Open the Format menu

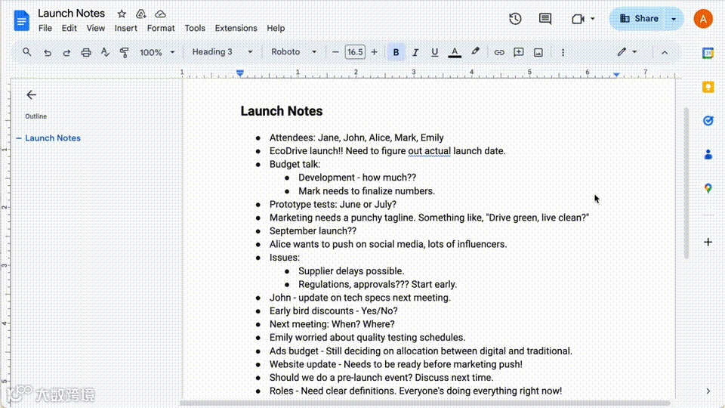(161, 28)
